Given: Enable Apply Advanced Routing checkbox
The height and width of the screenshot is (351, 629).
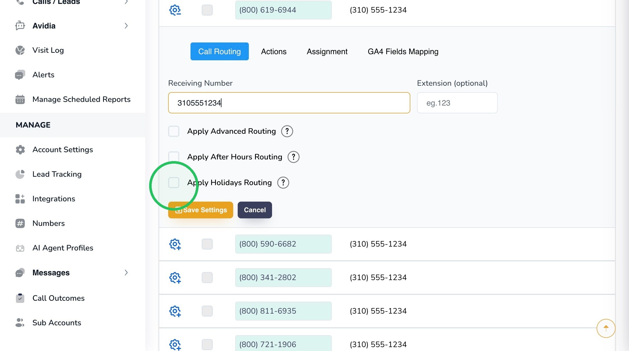Looking at the screenshot, I should [174, 131].
